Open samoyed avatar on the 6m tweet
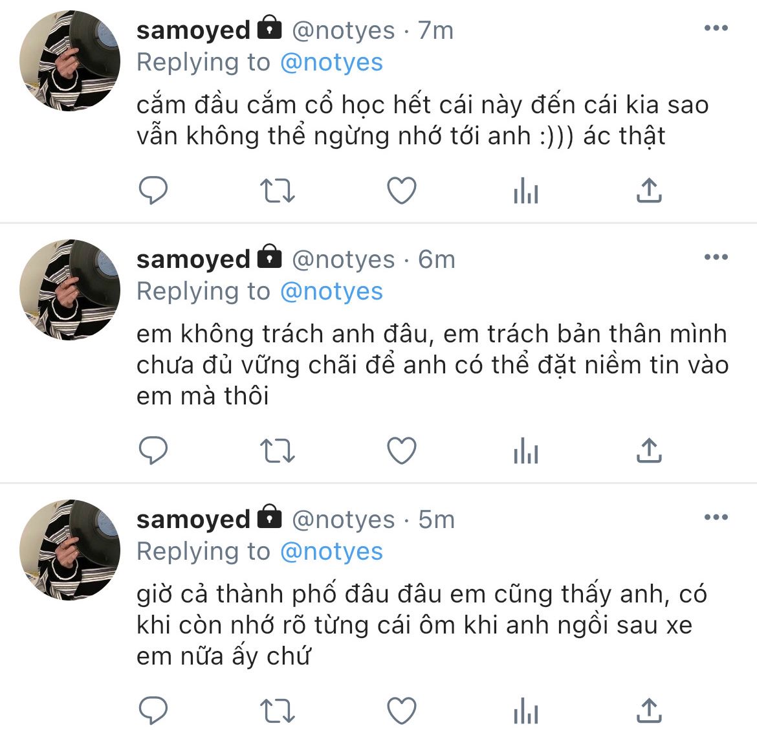The height and width of the screenshot is (739, 757). 69,290
